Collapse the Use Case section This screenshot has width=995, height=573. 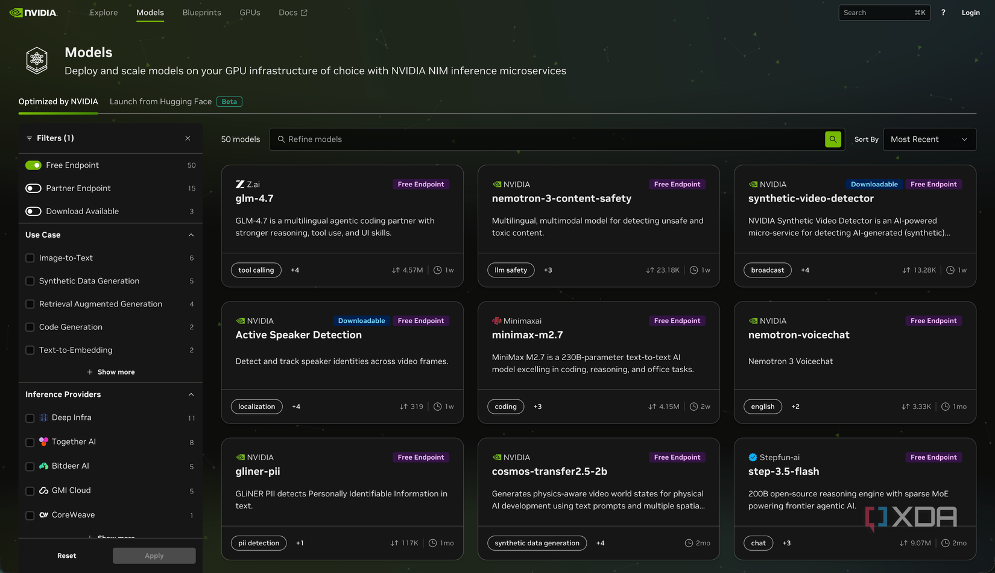coord(191,235)
